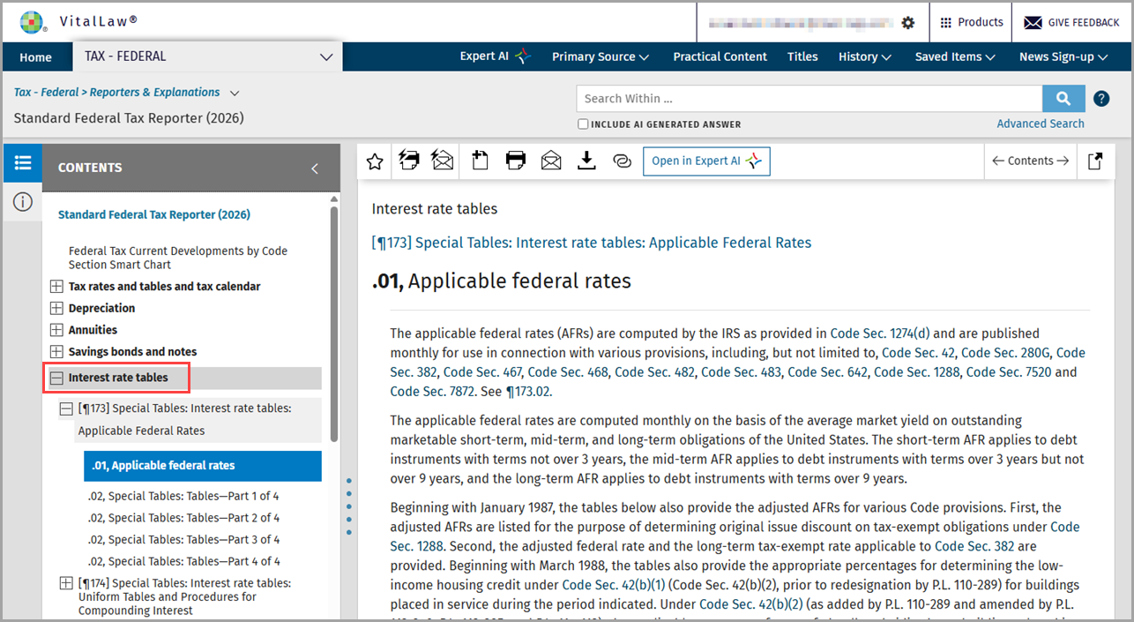The width and height of the screenshot is (1134, 622).
Task: Open Code Sec. 467 link
Action: (482, 372)
